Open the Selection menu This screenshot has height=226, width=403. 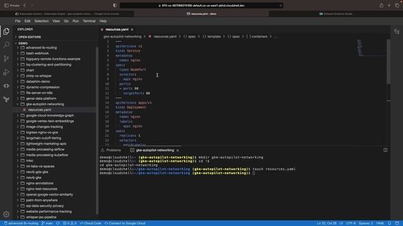[x=42, y=21]
